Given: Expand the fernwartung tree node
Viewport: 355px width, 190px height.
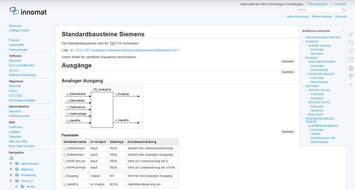Looking at the screenshot, I should tap(11, 175).
